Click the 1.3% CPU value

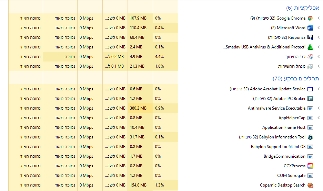click(x=160, y=185)
